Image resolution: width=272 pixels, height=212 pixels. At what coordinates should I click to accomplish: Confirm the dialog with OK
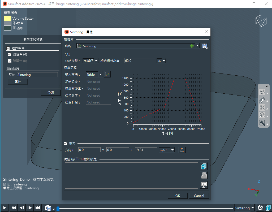pyautogui.click(x=178, y=196)
